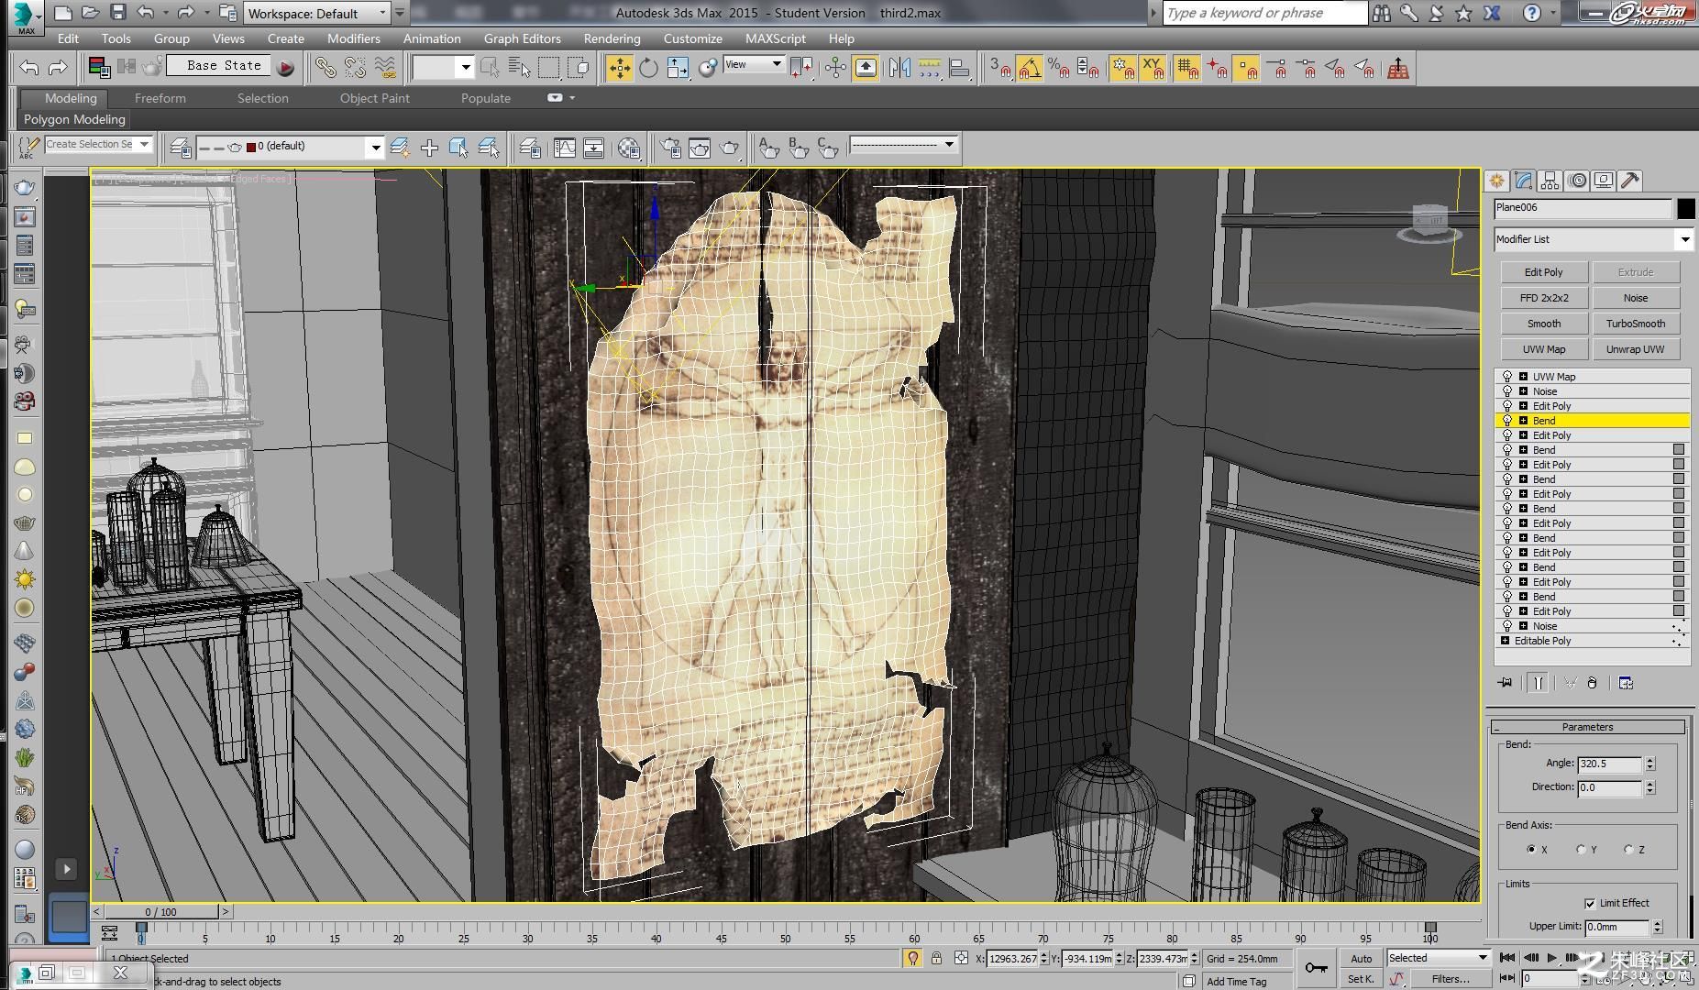Click Configure Modifier Sets icon

1626,683
